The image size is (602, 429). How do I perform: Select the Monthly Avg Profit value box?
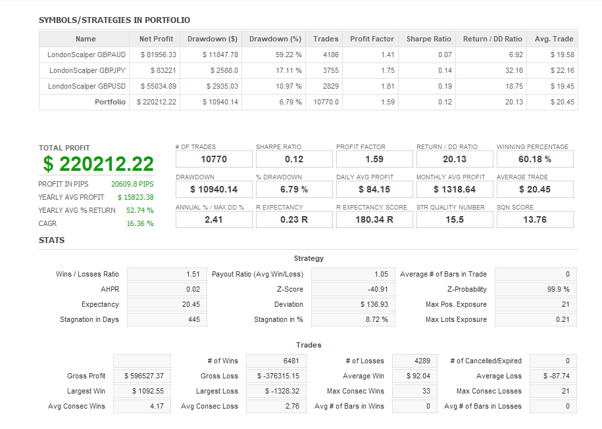454,189
